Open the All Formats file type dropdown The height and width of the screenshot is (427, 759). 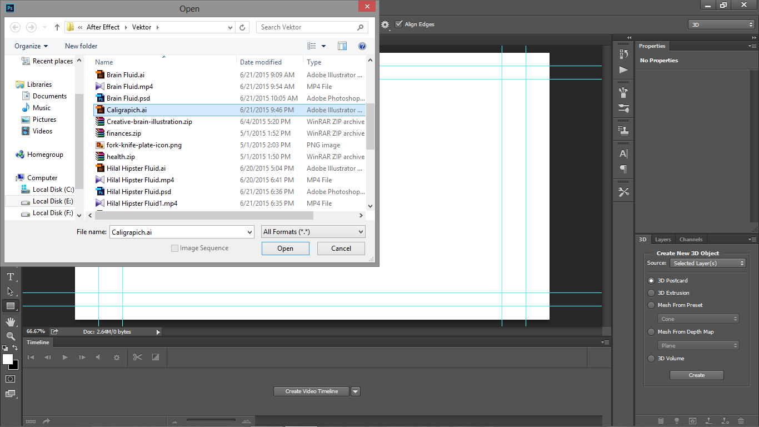point(313,232)
